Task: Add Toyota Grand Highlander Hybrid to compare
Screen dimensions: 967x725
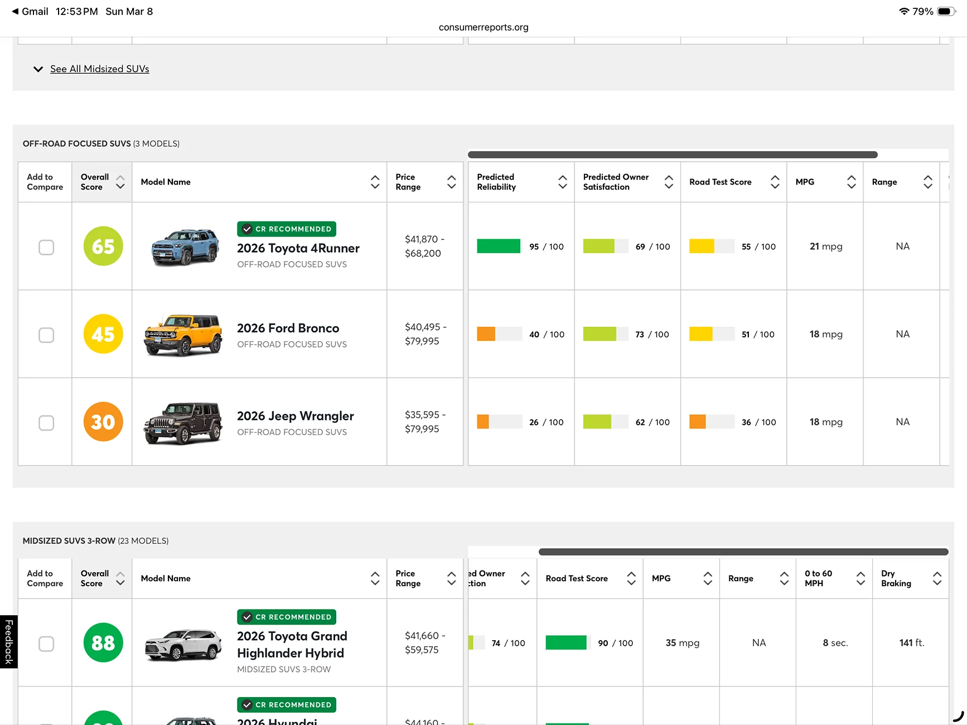Action: pos(46,644)
